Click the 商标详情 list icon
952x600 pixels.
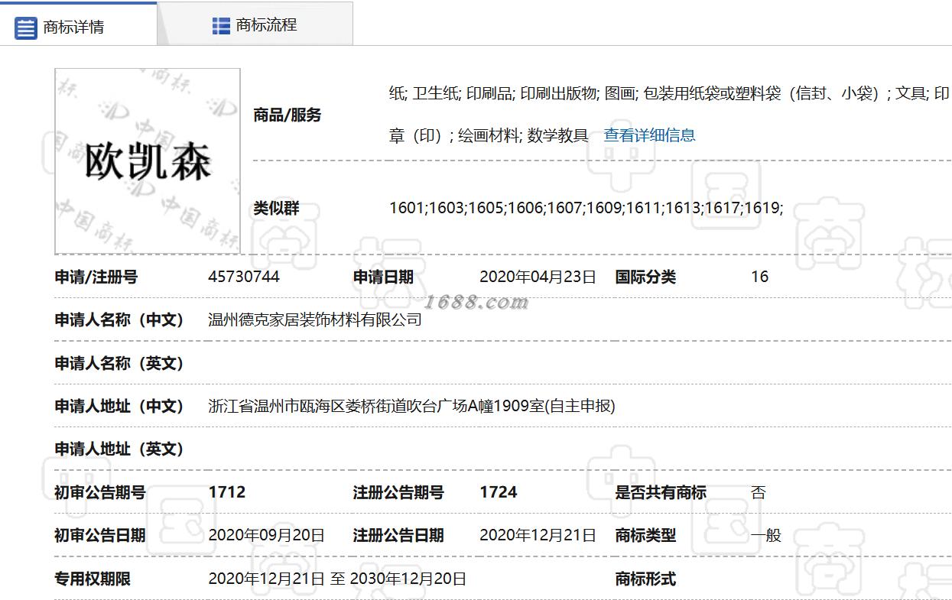(26, 28)
